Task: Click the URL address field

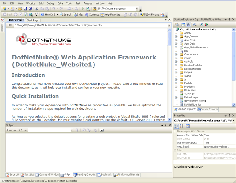Action: (91, 25)
